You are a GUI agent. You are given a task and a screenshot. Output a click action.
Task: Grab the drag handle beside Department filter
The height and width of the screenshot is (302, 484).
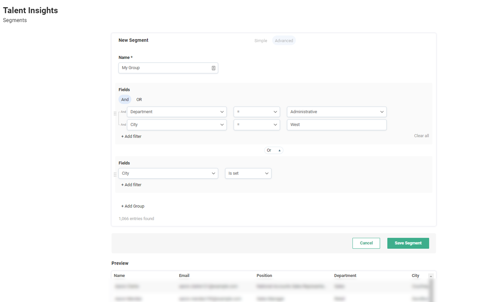point(115,114)
